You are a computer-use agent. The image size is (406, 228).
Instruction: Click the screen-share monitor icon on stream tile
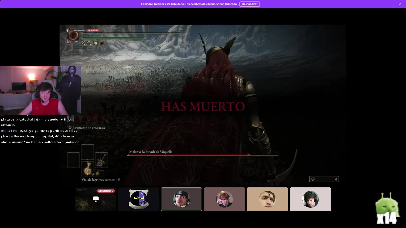click(x=96, y=199)
